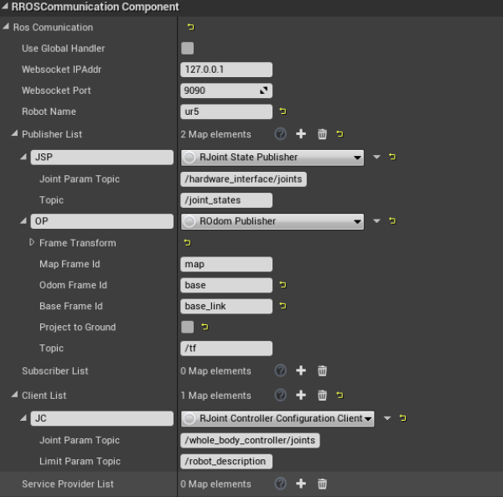
Task: Click the Websocket Port value field
Action: coord(220,91)
